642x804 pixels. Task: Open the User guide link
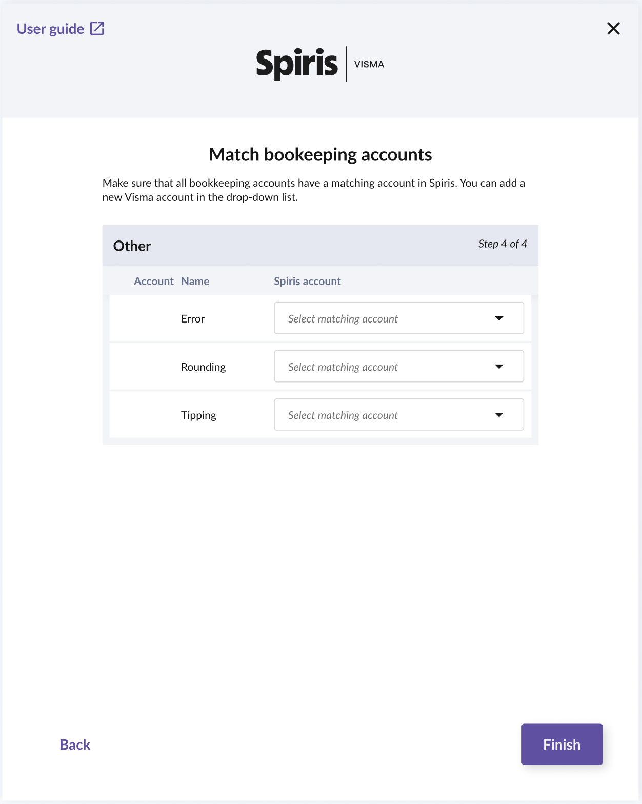[x=50, y=29]
